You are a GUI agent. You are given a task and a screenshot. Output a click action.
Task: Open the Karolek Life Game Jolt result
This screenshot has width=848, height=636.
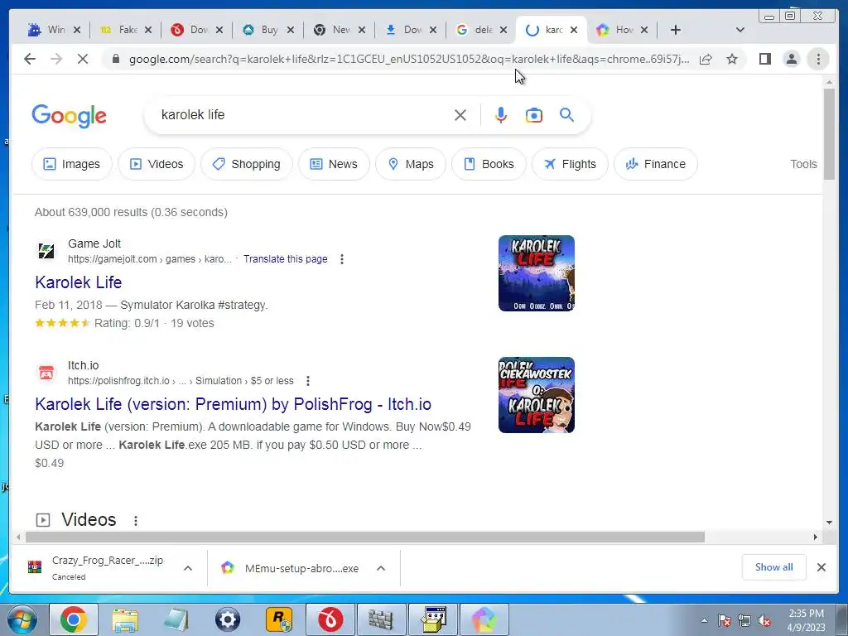click(79, 282)
